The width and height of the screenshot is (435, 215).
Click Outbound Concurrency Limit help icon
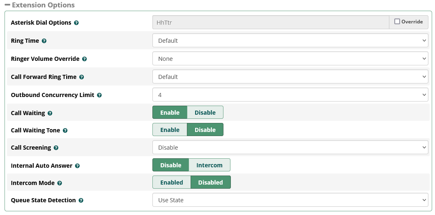click(x=99, y=95)
